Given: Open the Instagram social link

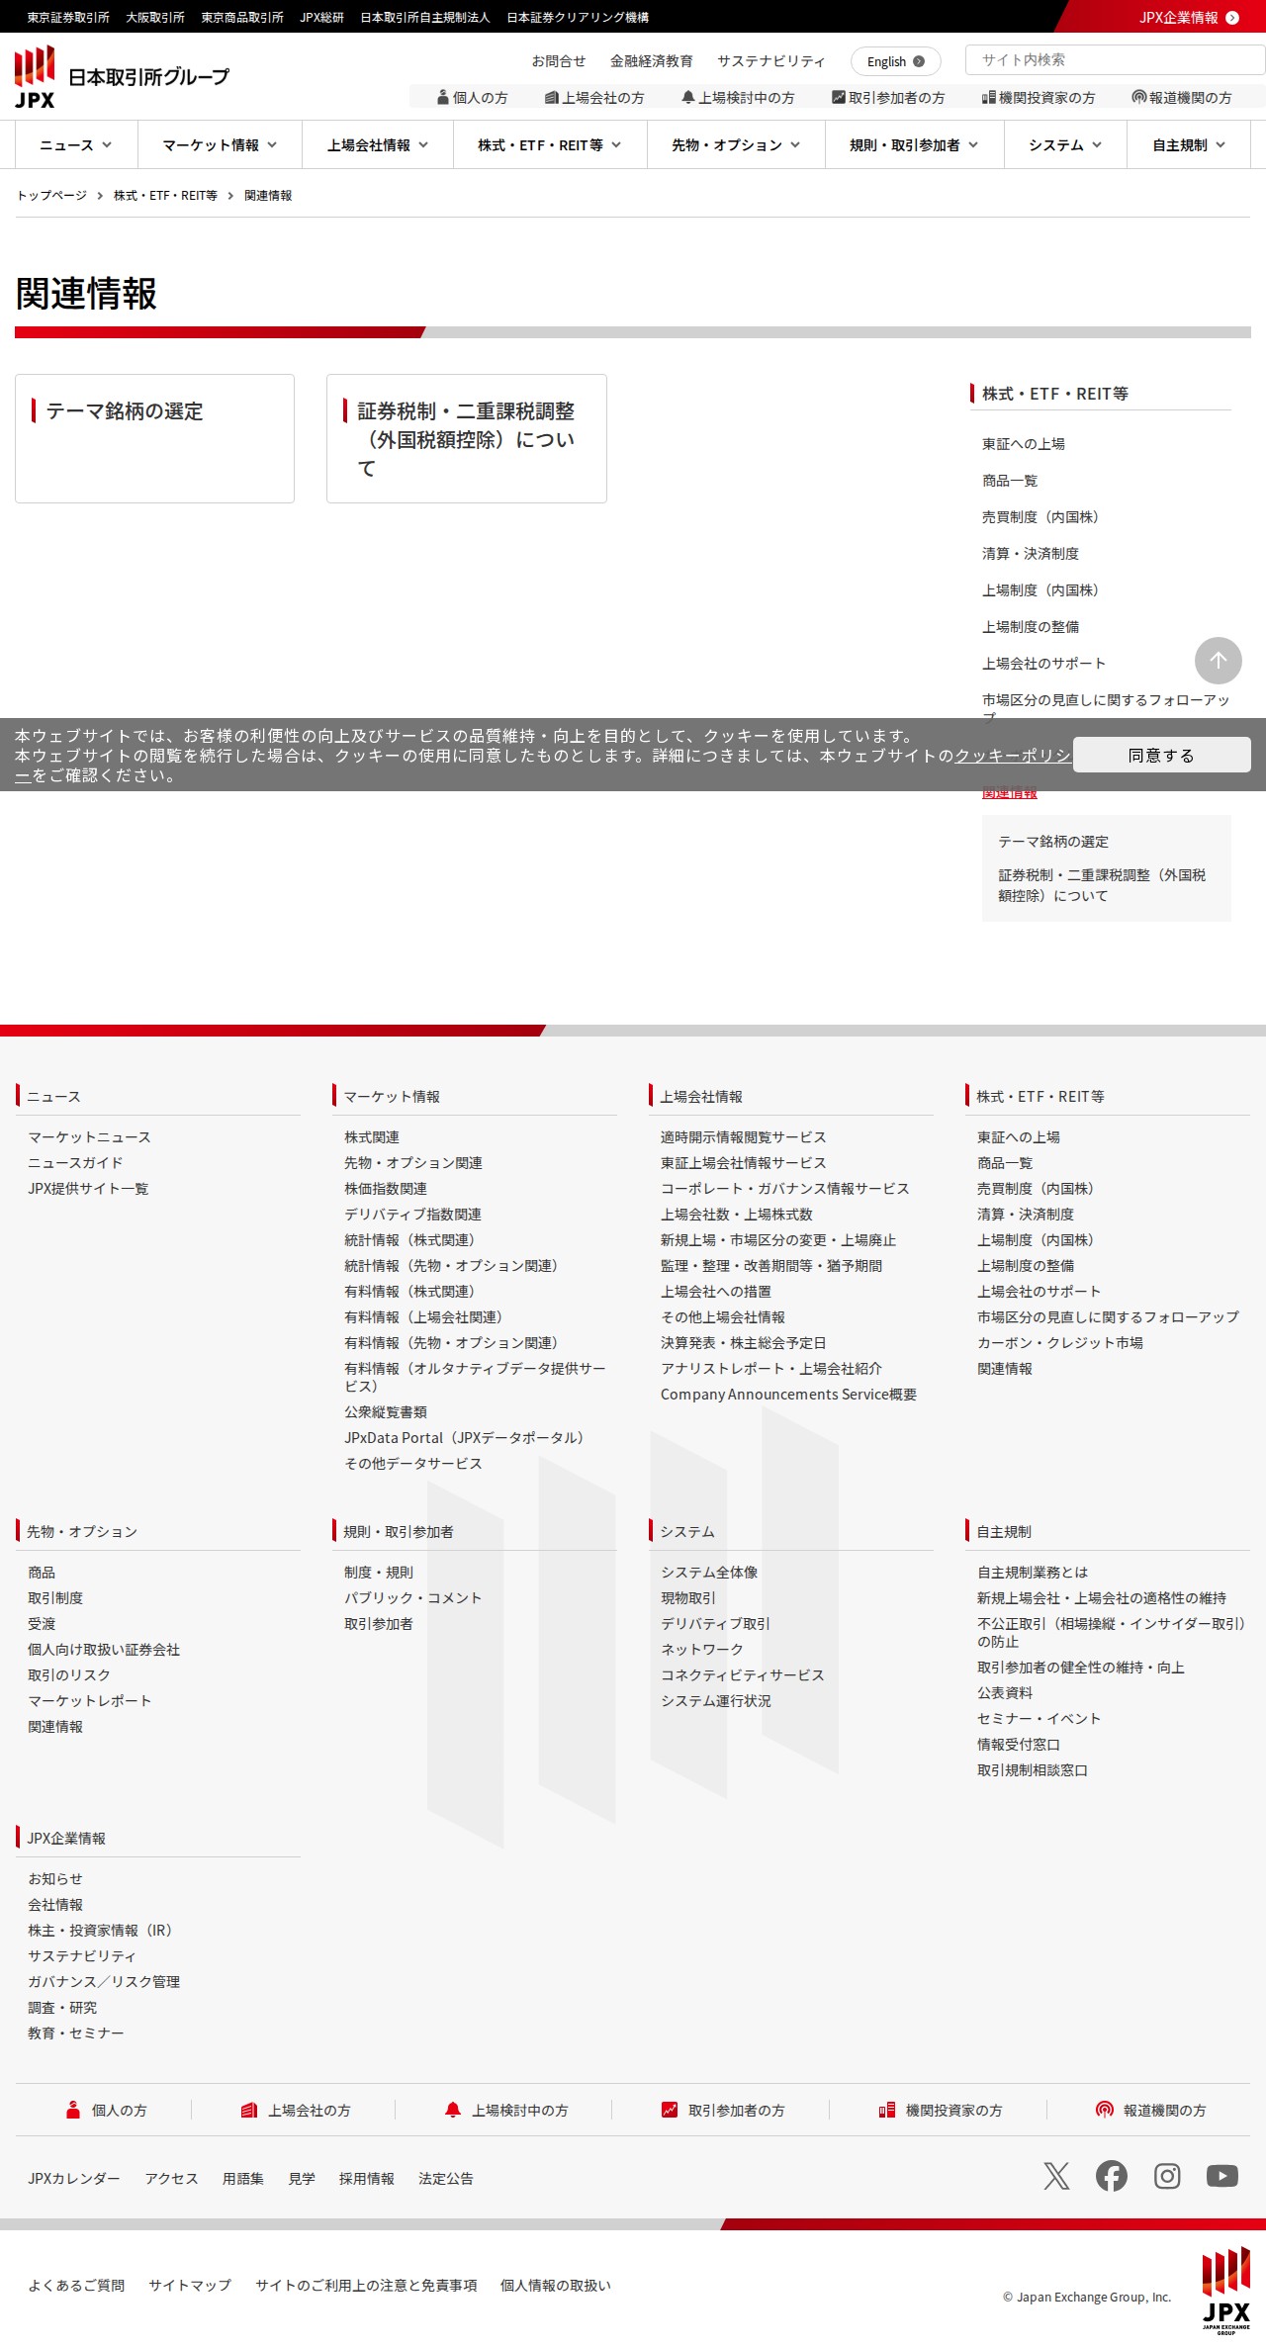Looking at the screenshot, I should point(1167,2176).
